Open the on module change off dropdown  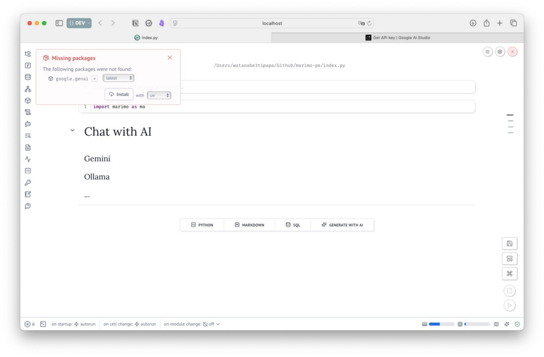(192, 324)
